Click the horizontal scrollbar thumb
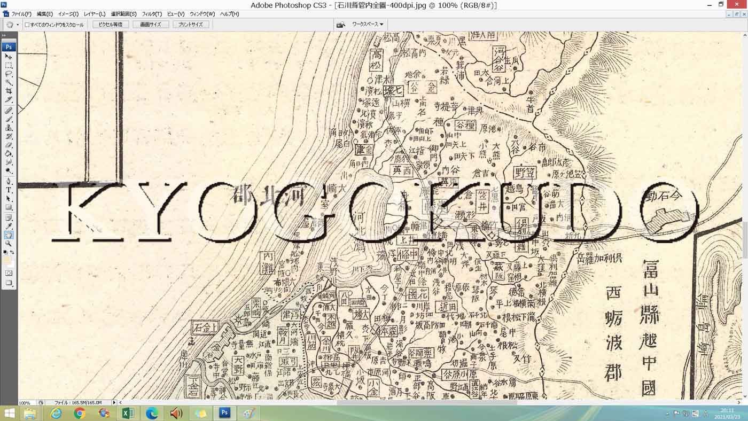The height and width of the screenshot is (421, 748). [x=426, y=403]
